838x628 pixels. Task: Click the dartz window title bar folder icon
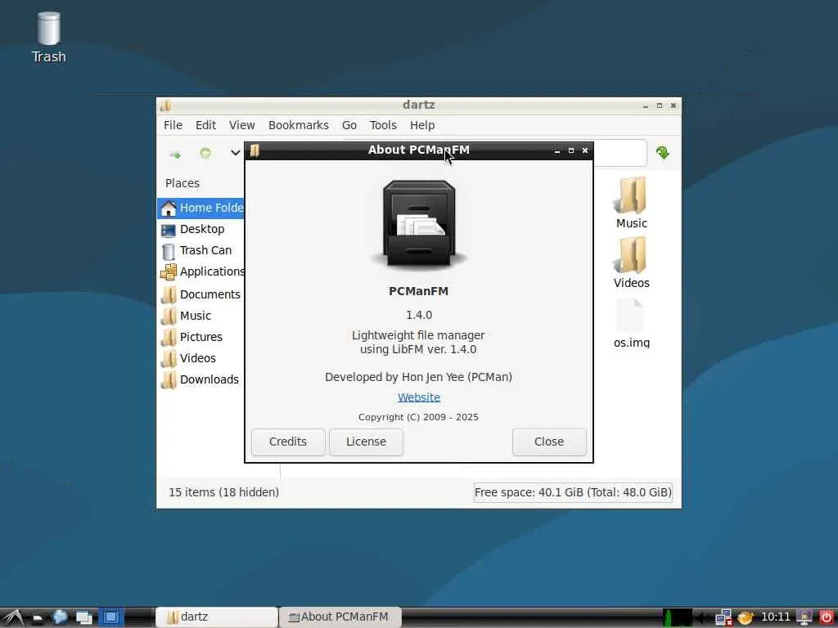point(165,105)
